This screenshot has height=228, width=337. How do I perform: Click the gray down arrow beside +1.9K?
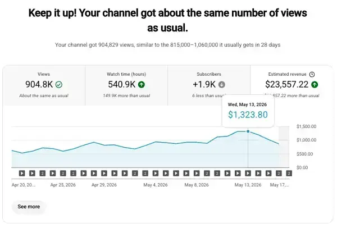point(222,85)
